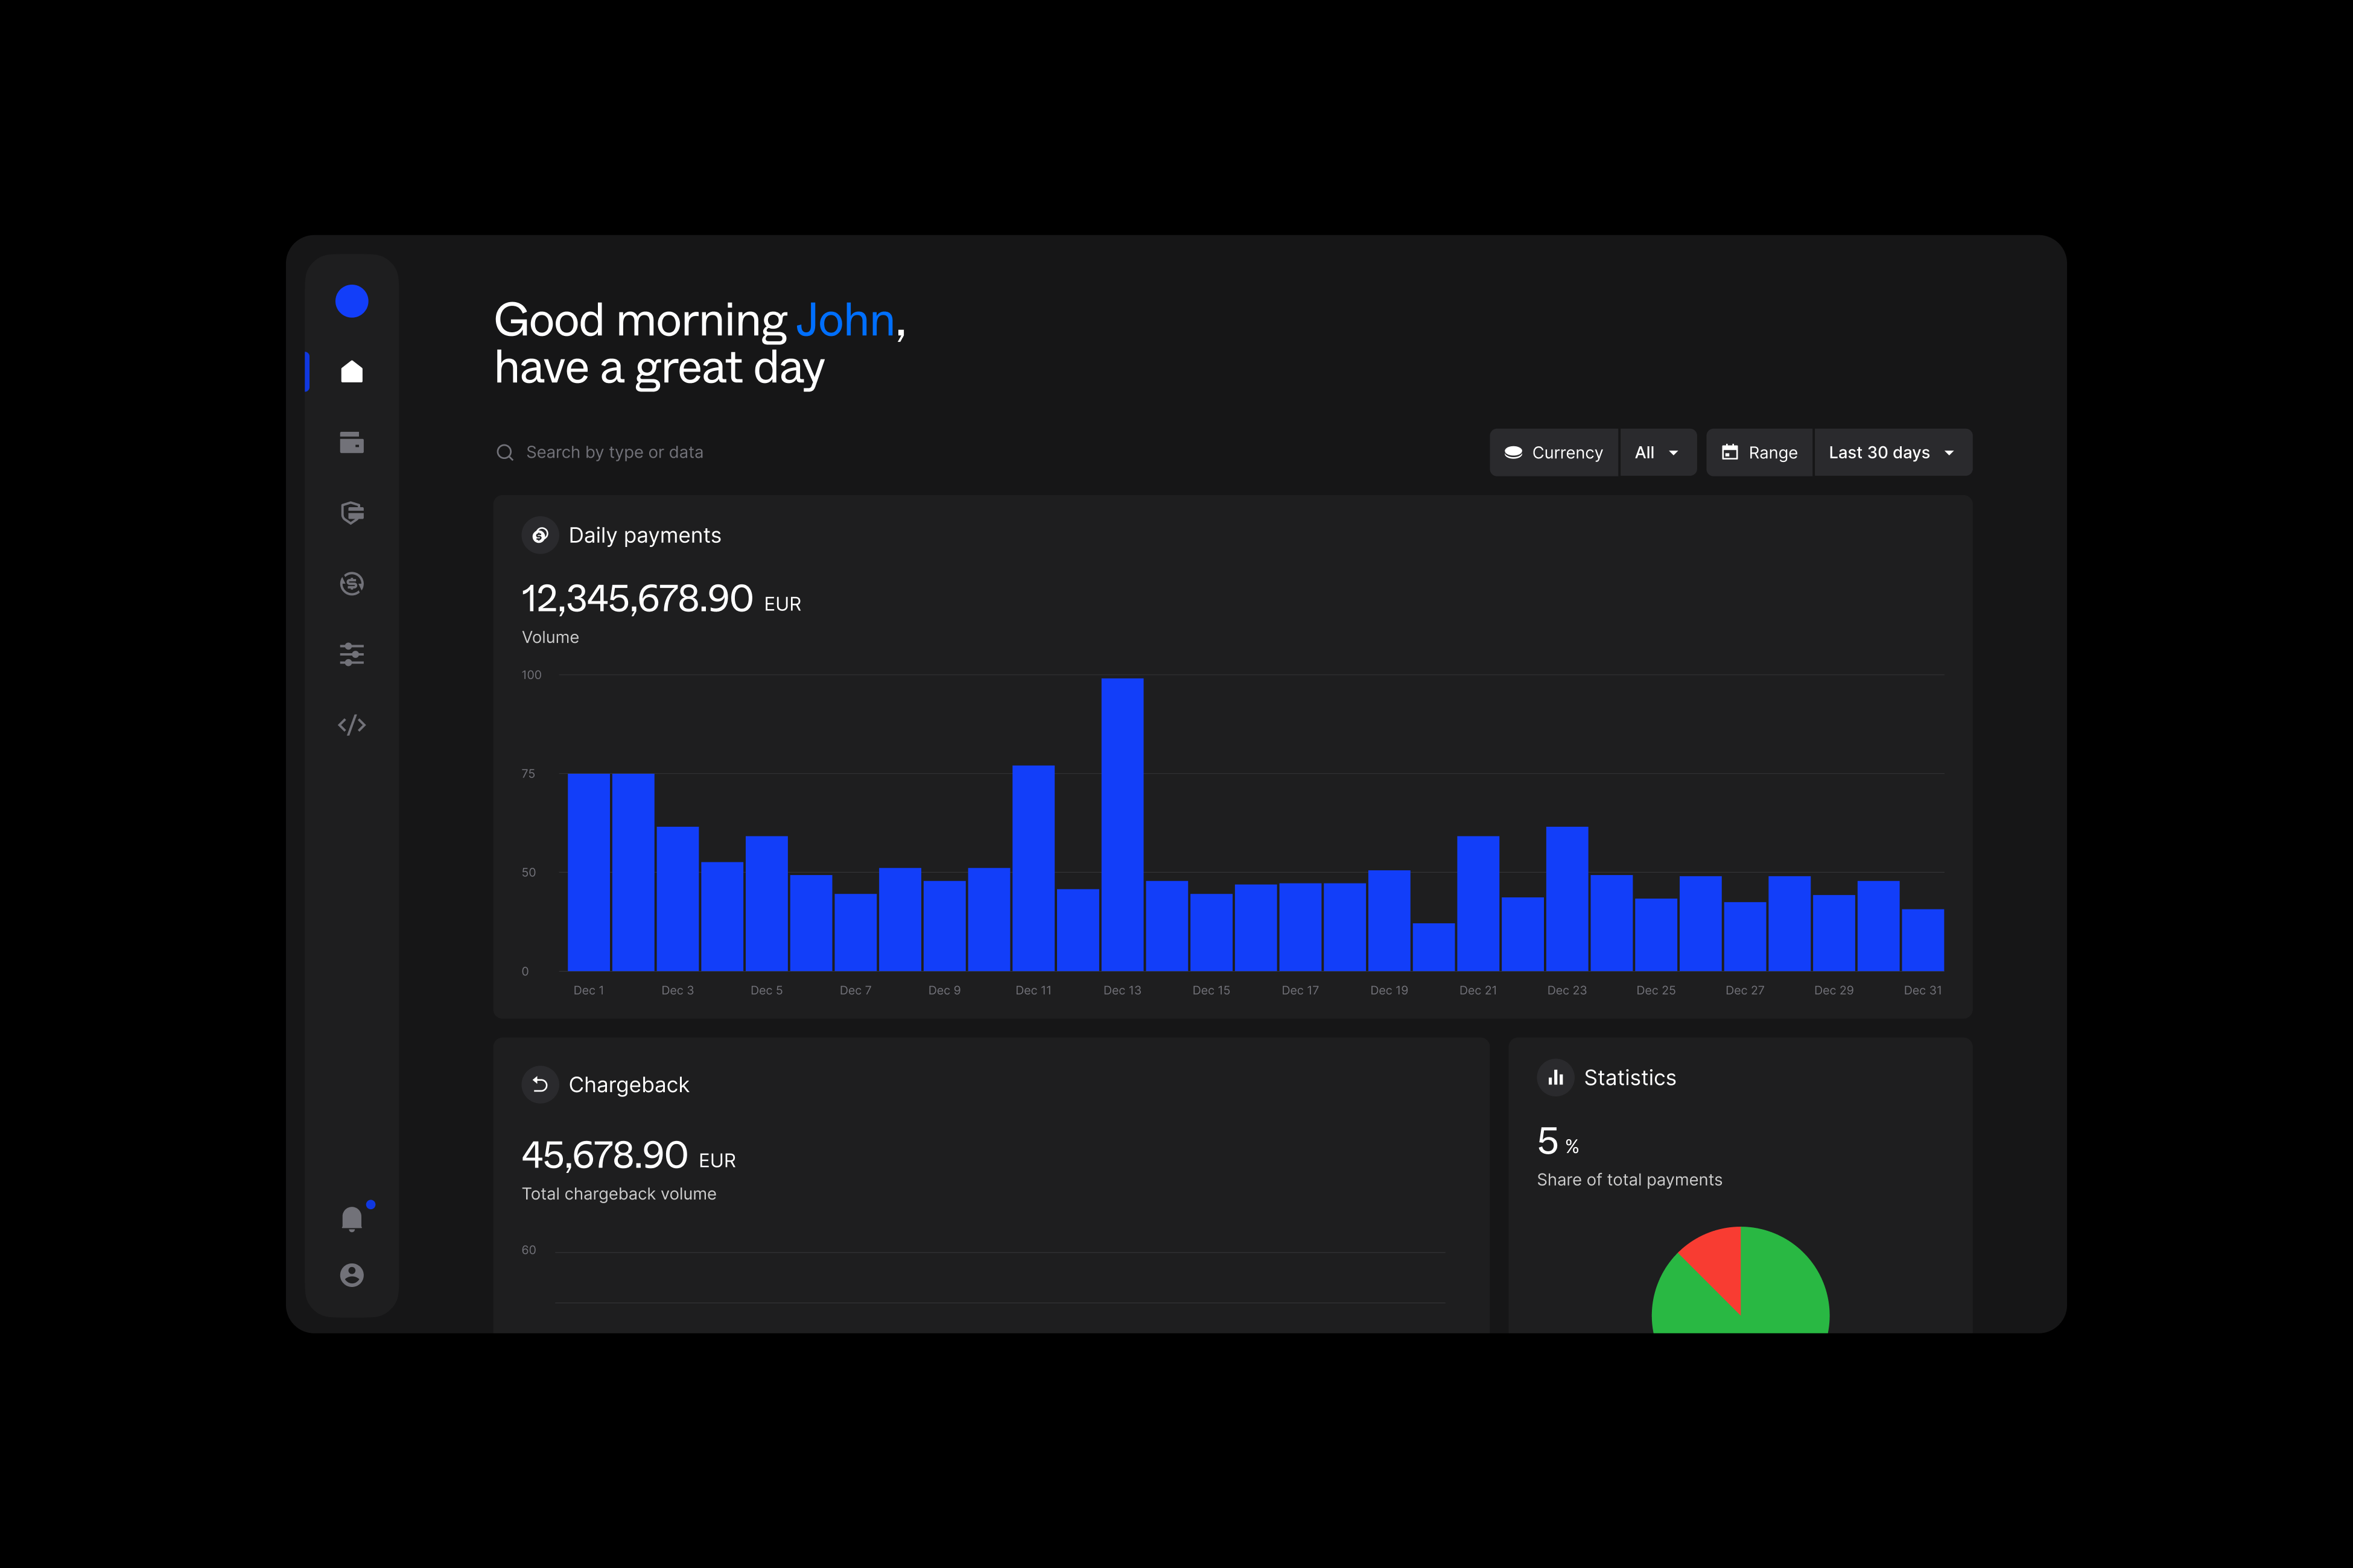Open the user profile avatar icon
This screenshot has height=1568, width=2353.
[351, 1275]
